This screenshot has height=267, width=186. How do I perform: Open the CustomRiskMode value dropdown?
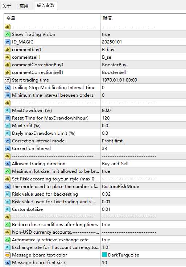pyautogui.click(x=143, y=187)
